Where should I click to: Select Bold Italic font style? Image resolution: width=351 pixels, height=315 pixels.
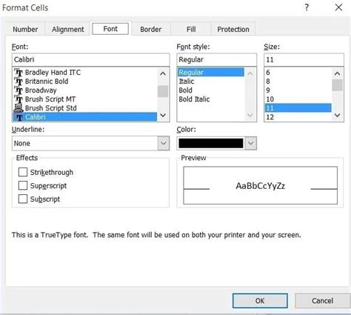(194, 99)
